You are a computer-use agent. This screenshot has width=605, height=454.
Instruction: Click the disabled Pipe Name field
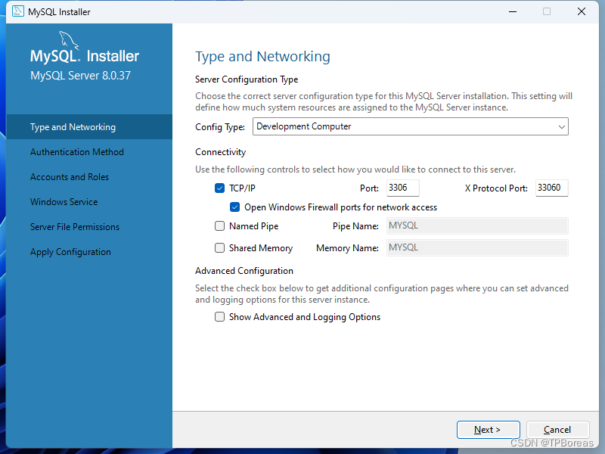click(x=477, y=225)
